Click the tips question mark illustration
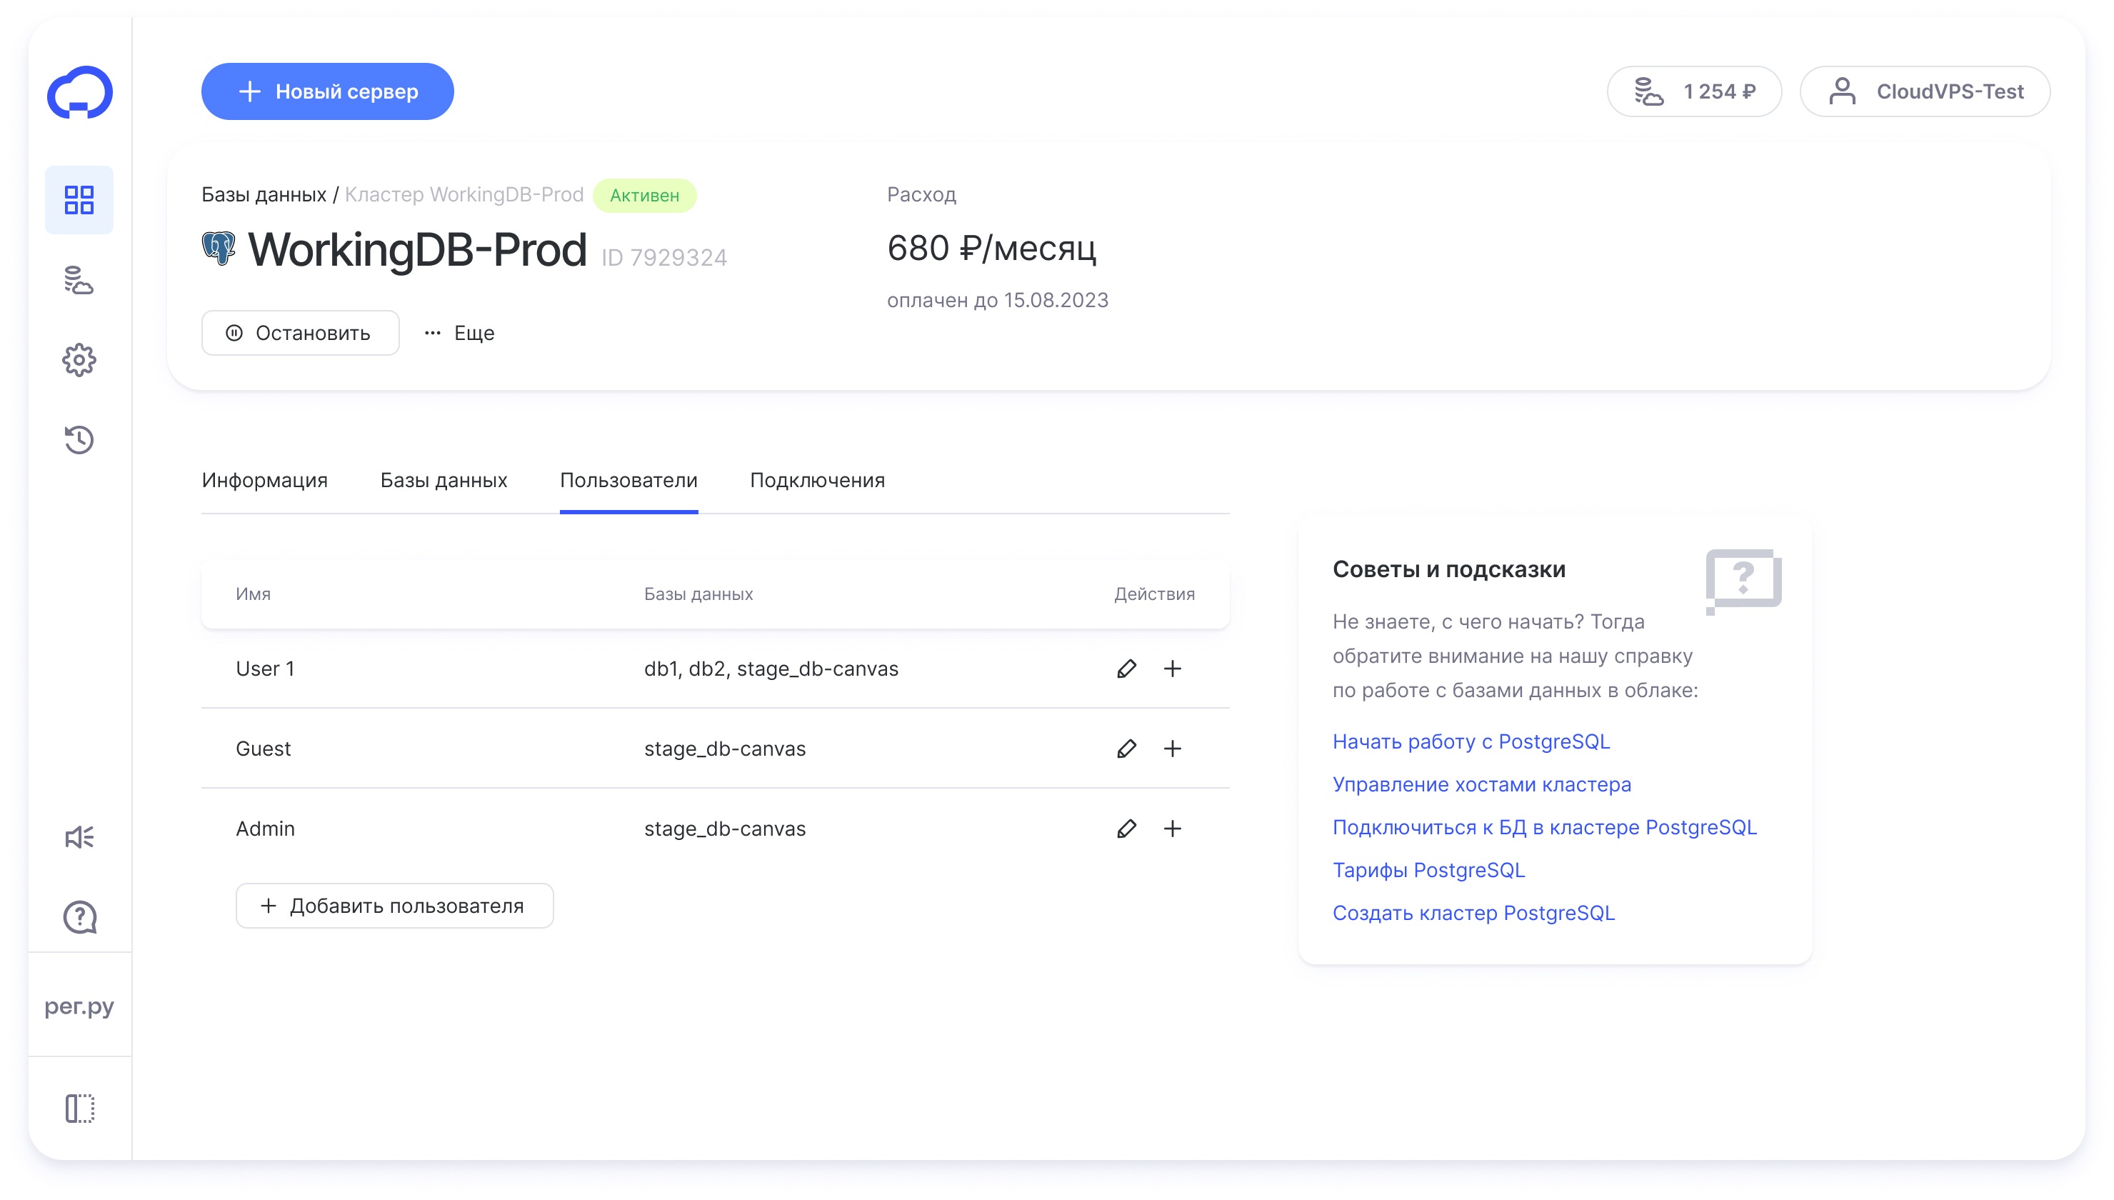Screen dimensions: 2114x1200 click(1743, 582)
